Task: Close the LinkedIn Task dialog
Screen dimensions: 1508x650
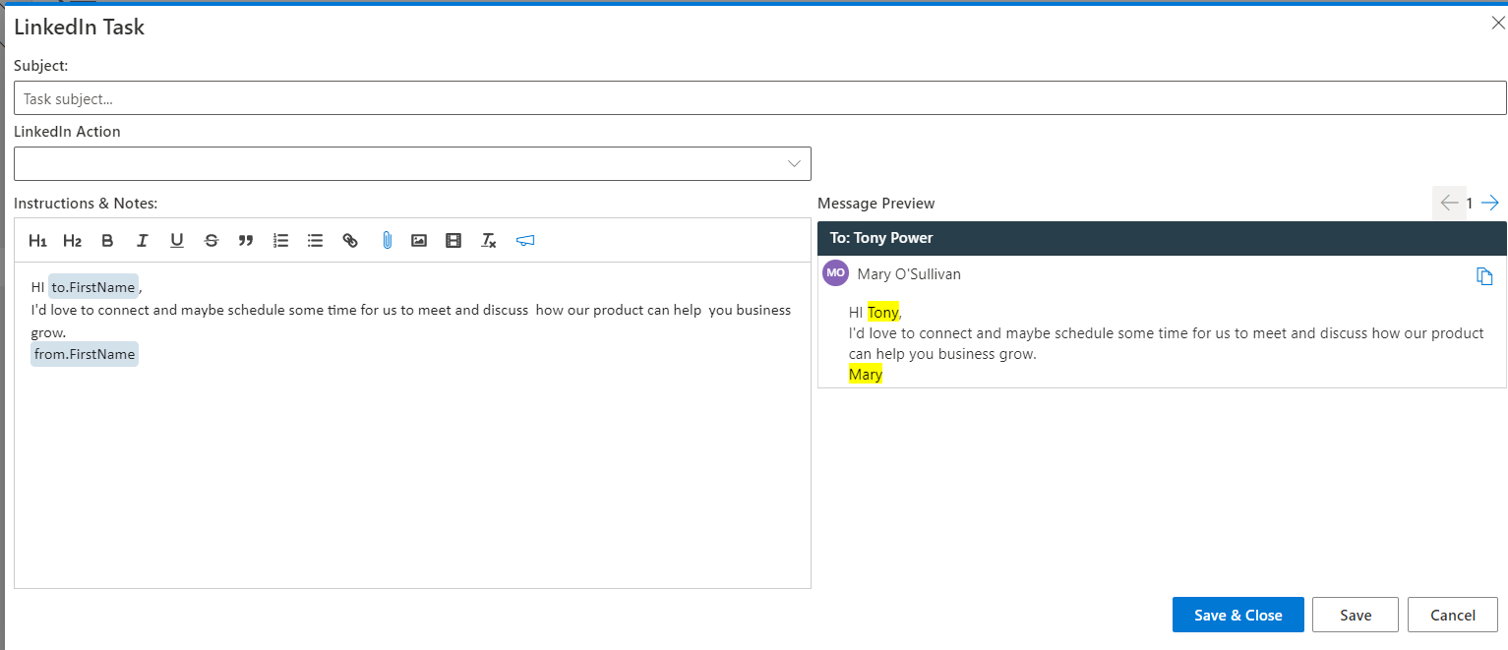Action: [1498, 23]
